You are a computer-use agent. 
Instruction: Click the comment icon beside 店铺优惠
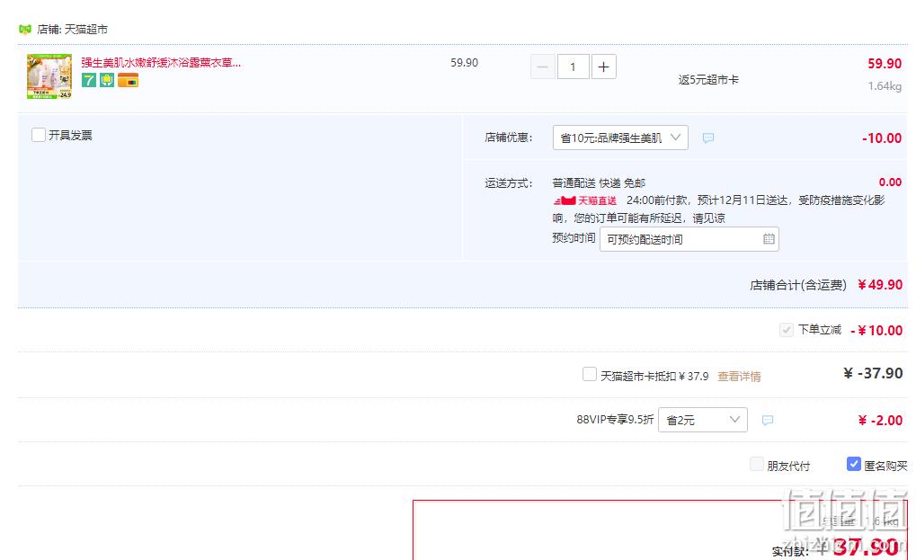click(x=708, y=138)
